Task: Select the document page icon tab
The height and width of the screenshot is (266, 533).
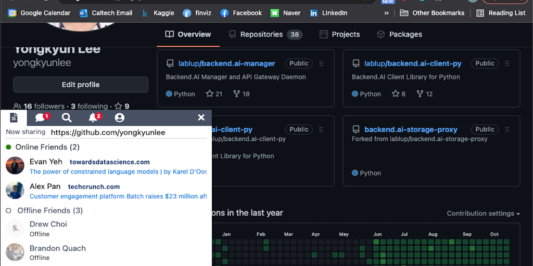Action: (14, 118)
